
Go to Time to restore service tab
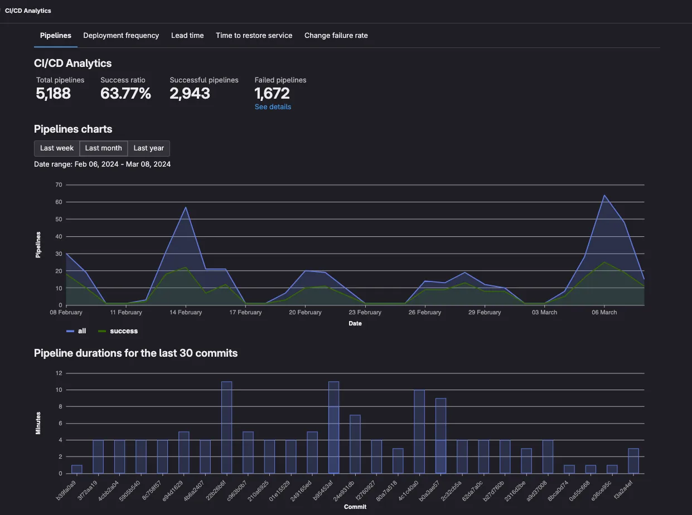pyautogui.click(x=254, y=36)
